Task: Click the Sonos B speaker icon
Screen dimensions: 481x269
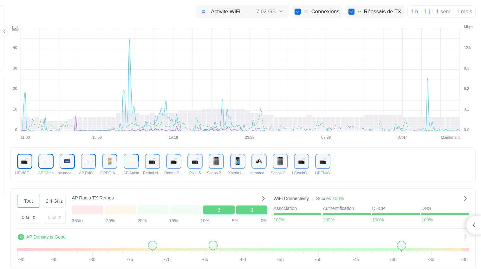Action: (216, 161)
